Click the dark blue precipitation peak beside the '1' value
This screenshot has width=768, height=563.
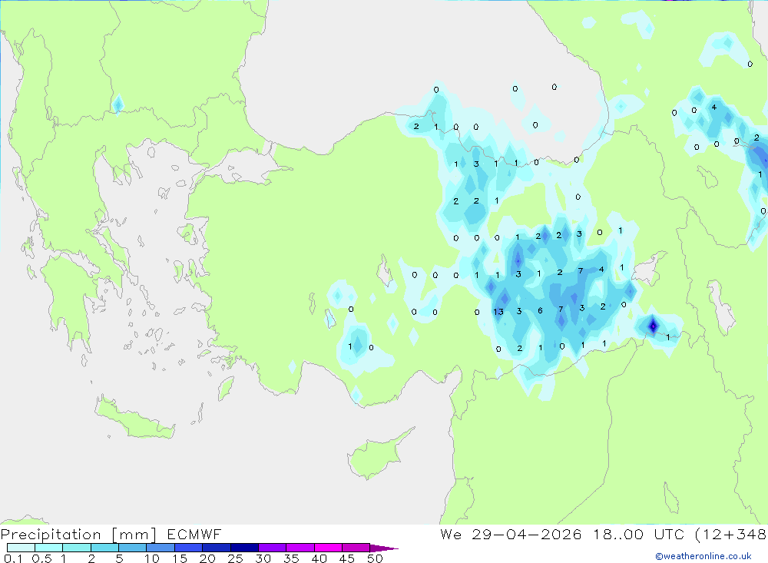coord(652,326)
